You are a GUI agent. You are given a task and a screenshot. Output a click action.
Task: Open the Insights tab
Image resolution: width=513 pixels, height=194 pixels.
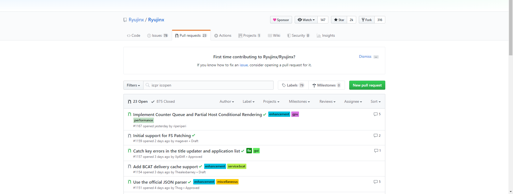coord(326,35)
